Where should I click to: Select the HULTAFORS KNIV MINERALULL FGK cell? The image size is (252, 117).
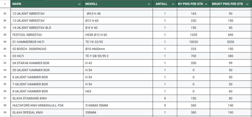[x=47, y=105]
